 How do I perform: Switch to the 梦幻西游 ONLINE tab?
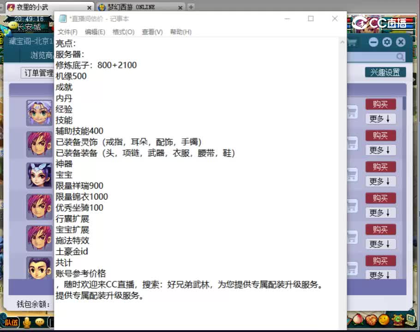click(141, 7)
